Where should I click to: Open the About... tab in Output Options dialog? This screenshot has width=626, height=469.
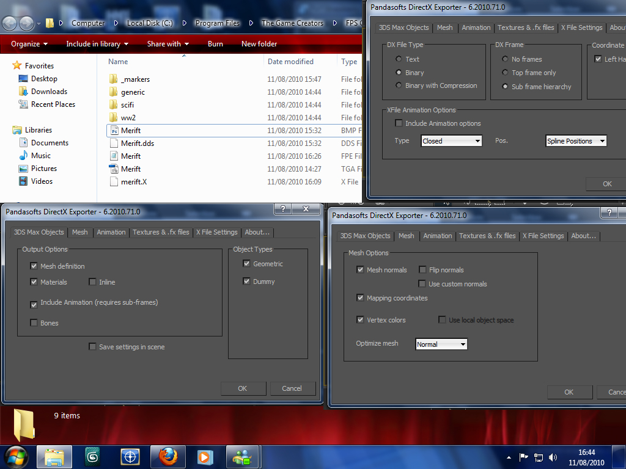point(257,232)
